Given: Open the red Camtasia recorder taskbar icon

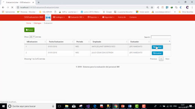Looking at the screenshot, I should point(144,106).
